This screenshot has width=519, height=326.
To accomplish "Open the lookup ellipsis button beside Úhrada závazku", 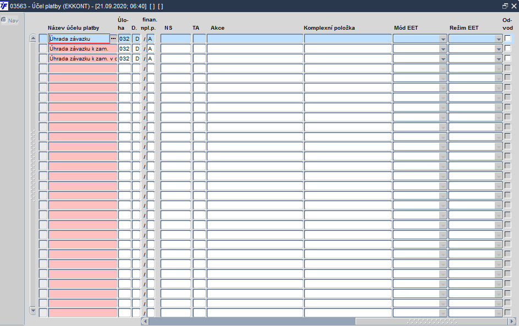I will 113,38.
